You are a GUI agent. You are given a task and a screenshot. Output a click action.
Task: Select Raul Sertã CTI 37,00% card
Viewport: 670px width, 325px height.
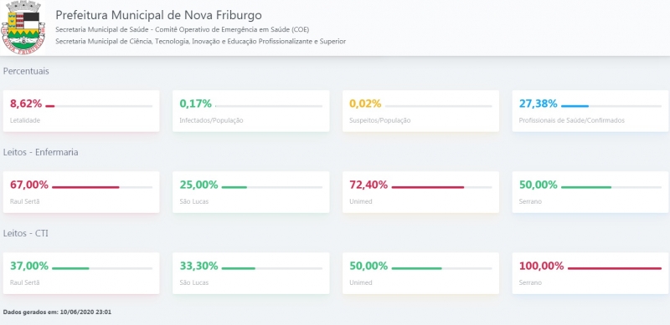coord(81,273)
